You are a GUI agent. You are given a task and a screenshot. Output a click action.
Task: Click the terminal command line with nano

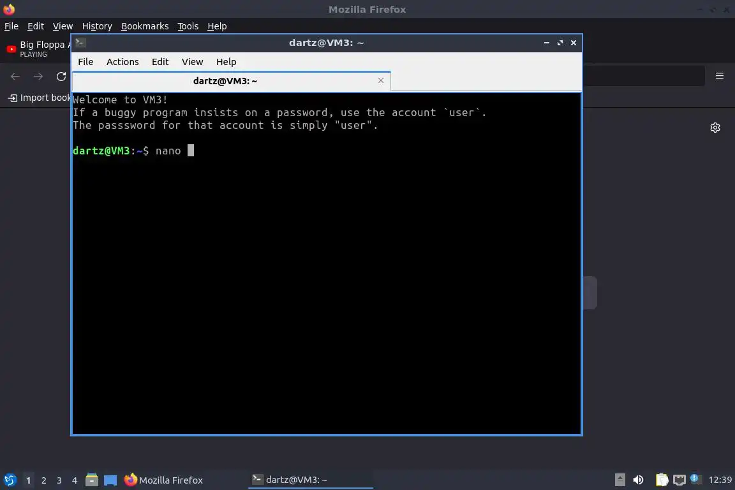pos(133,151)
